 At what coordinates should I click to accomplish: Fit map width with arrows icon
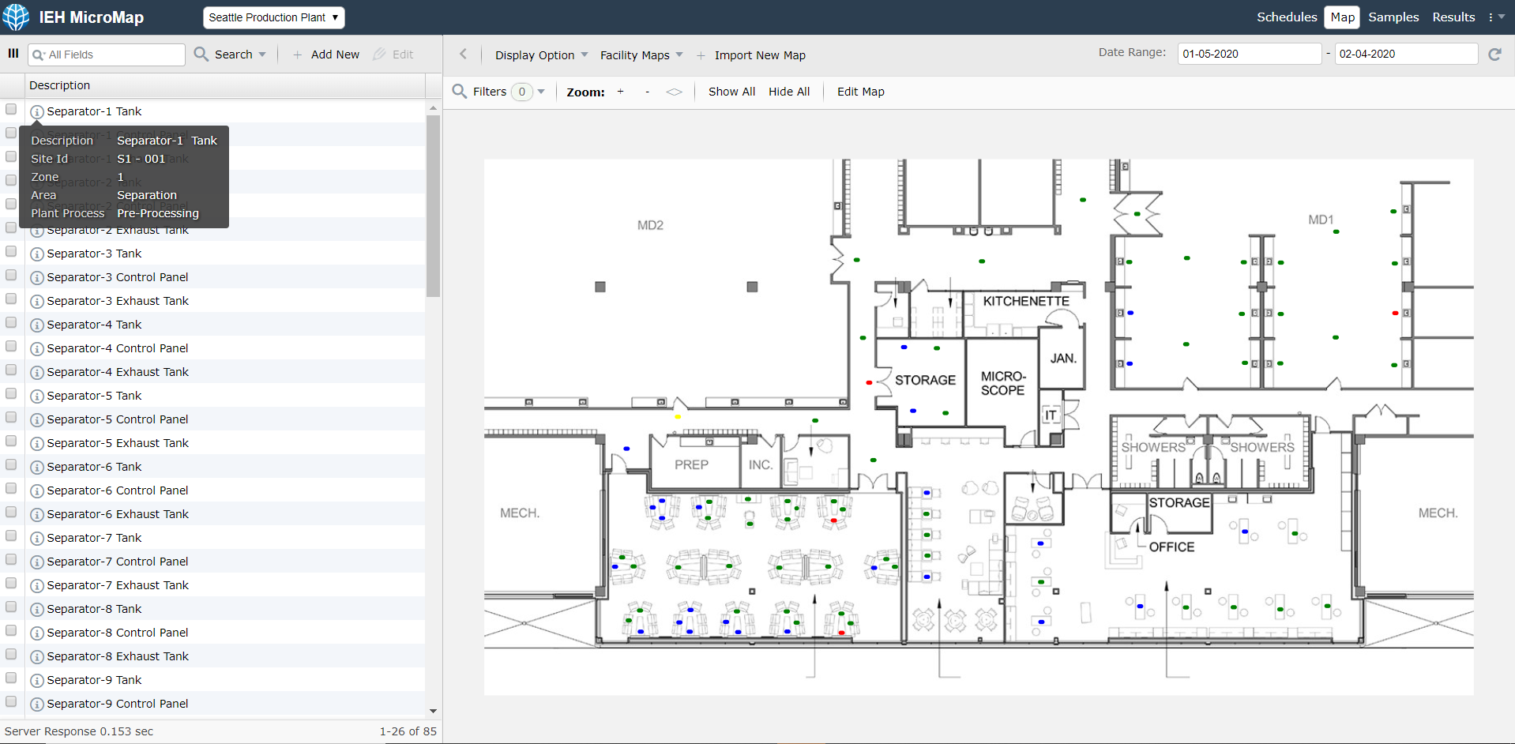tap(674, 92)
